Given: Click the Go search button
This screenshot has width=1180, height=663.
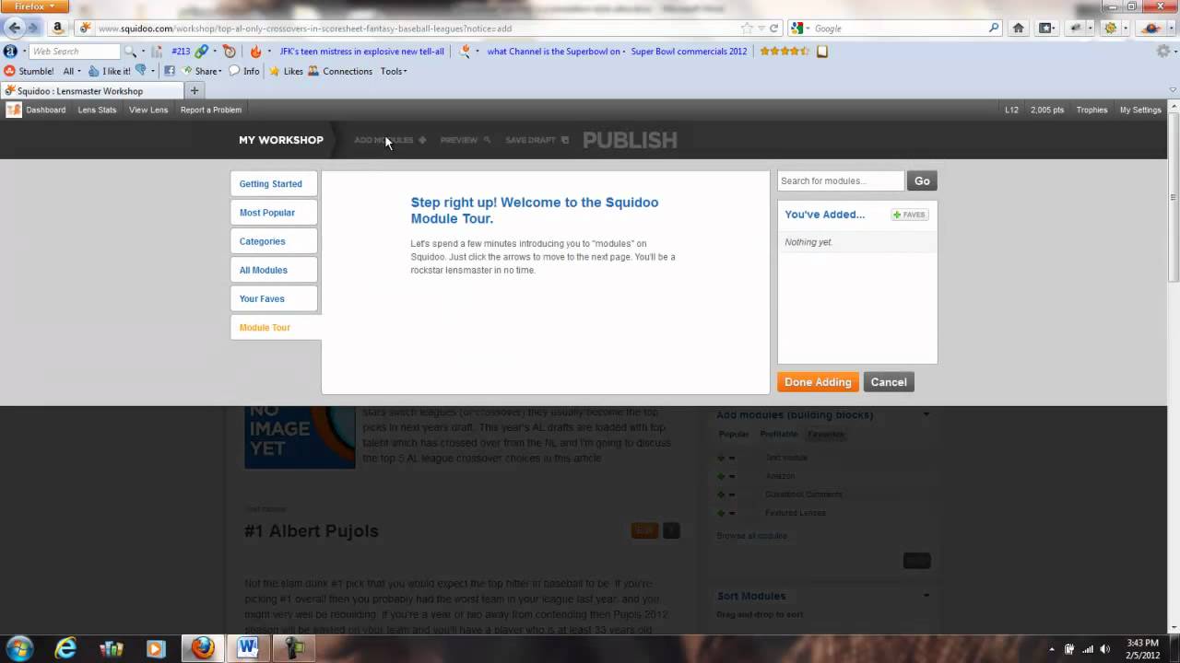Looking at the screenshot, I should click(922, 181).
